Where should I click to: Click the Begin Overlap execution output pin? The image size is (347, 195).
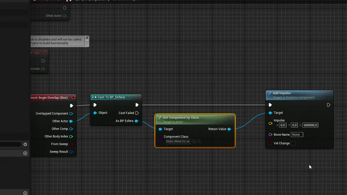tap(71, 106)
